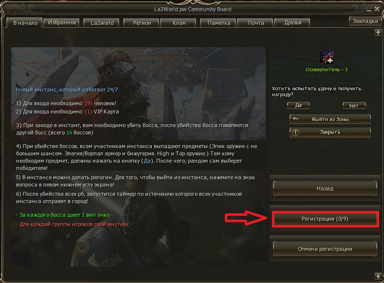
Task: Click scroll up arrow icon at top right
Action: pyautogui.click(x=378, y=32)
